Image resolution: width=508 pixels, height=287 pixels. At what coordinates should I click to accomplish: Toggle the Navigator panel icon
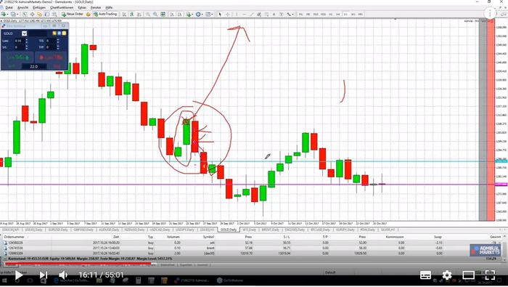39,15
